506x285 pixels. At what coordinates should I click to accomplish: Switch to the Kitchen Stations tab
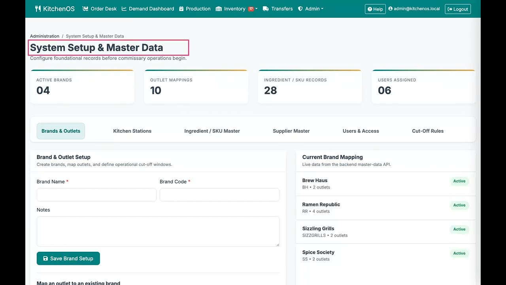132,131
